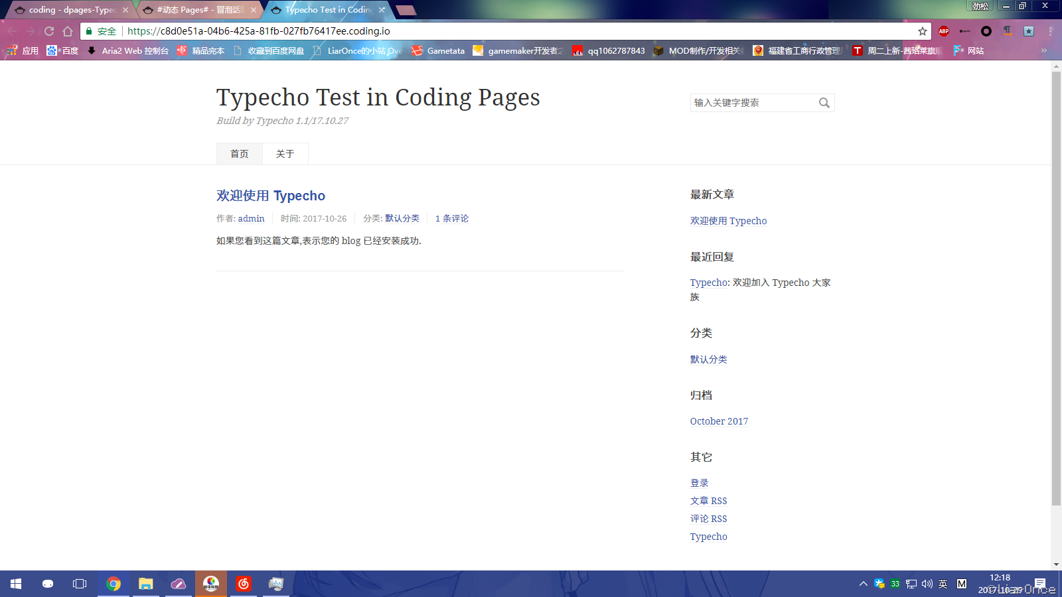
Task: Go to browser home page icon
Action: 68,31
